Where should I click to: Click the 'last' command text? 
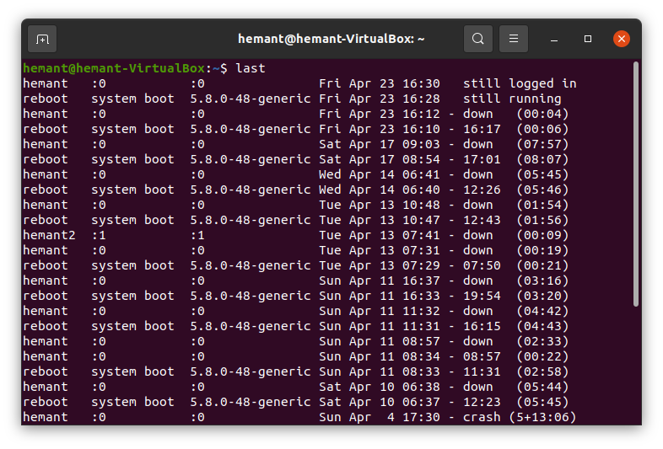tap(251, 68)
